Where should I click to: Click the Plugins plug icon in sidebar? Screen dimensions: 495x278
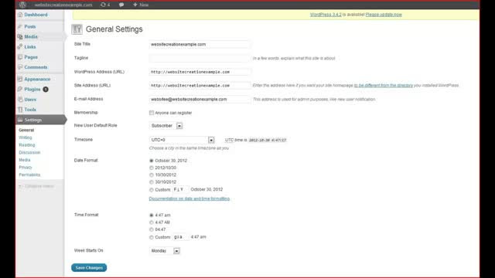click(20, 90)
